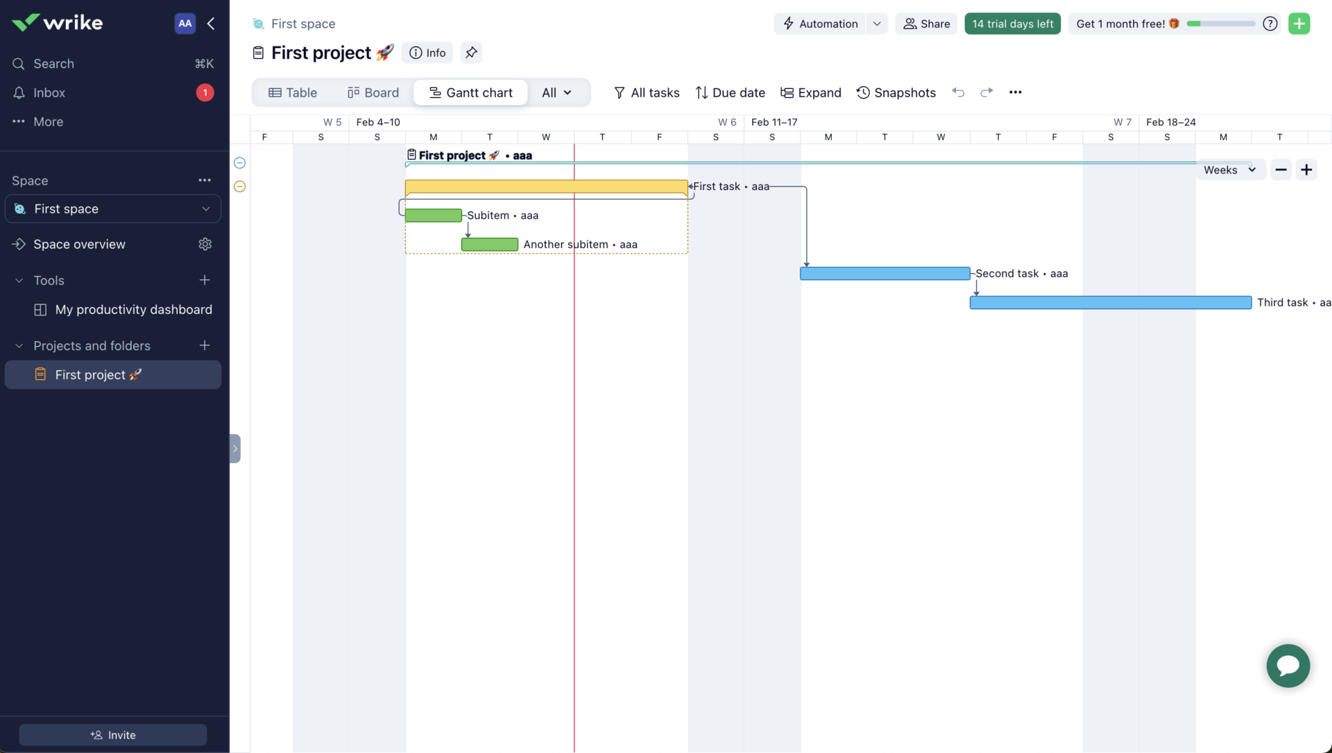Open the Weeks scale dropdown

coord(1229,170)
